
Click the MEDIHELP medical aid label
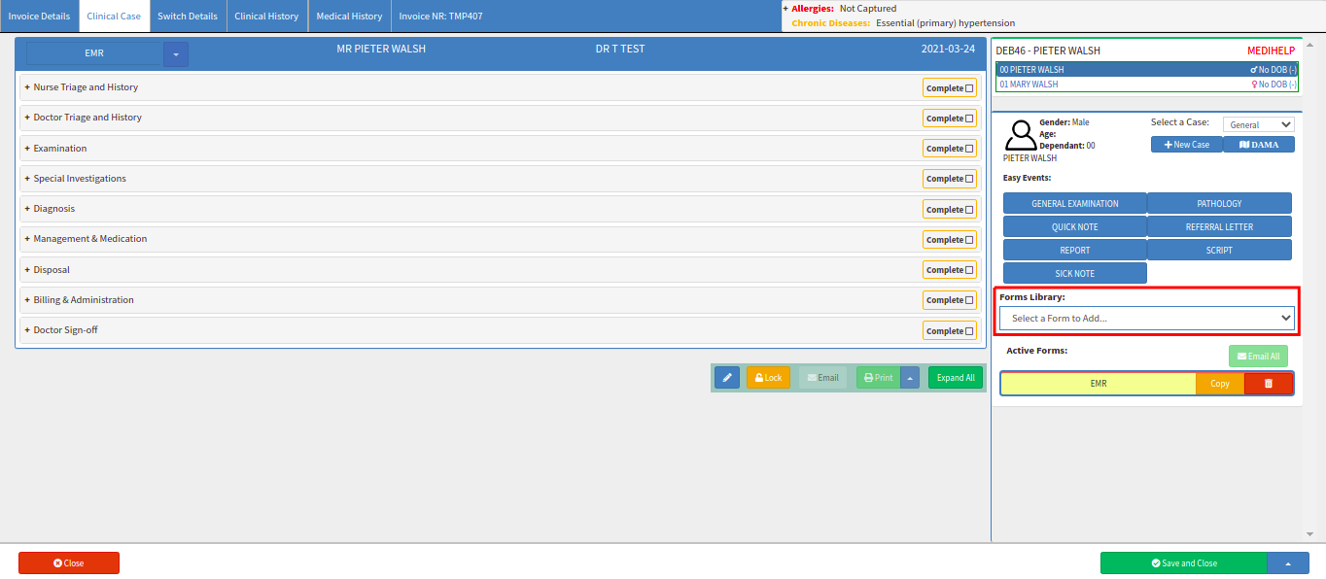pos(1271,51)
